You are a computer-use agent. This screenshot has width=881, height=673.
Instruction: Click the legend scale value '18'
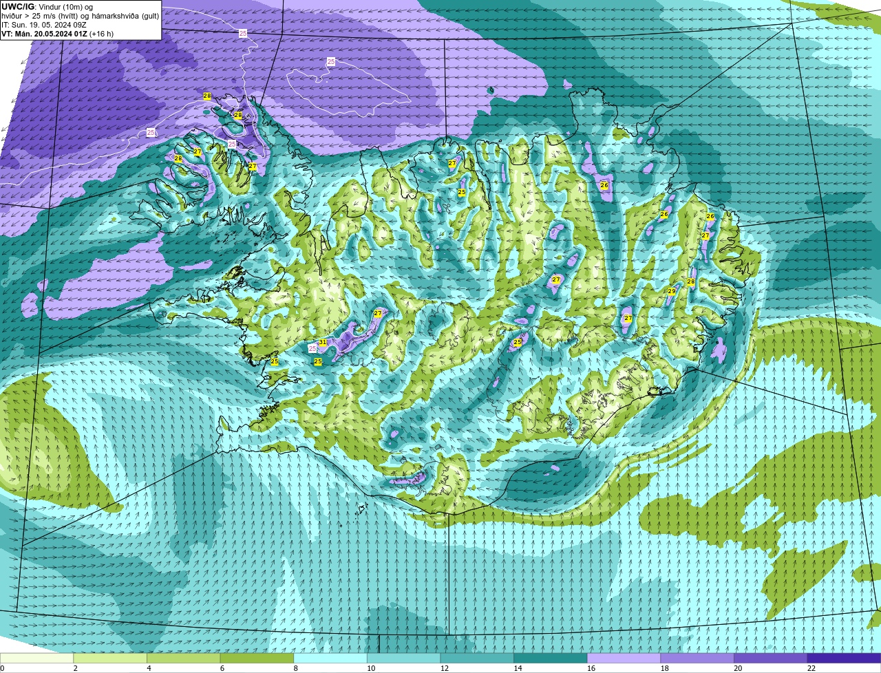665,668
